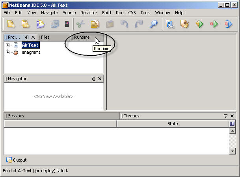Image resolution: width=240 pixels, height=177 pixels.
Task: Open the View menu
Action: 32,13
